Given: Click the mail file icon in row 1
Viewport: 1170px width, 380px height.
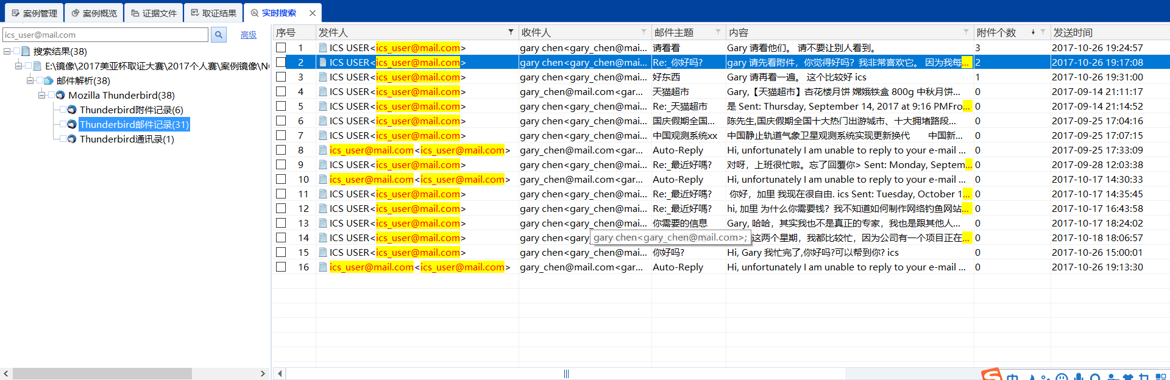Looking at the screenshot, I should (x=323, y=47).
